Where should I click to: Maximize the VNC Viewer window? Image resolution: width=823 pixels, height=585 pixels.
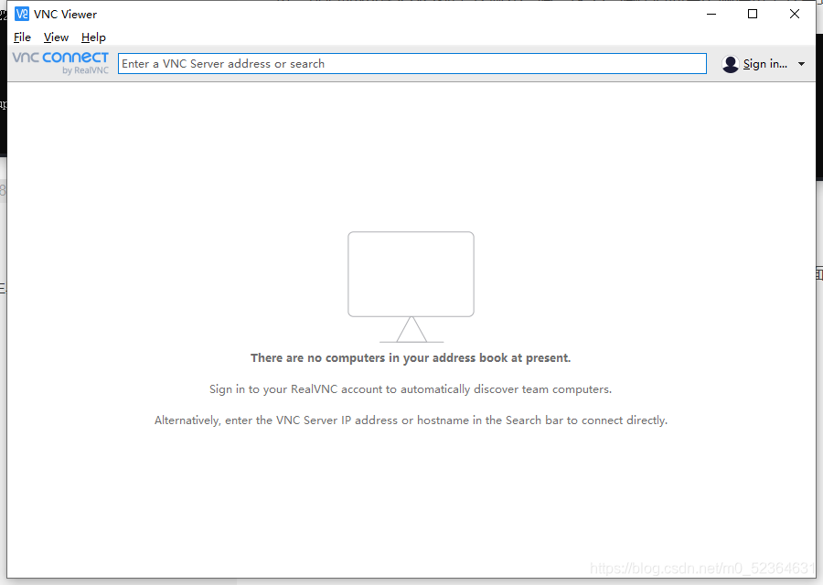(x=753, y=14)
